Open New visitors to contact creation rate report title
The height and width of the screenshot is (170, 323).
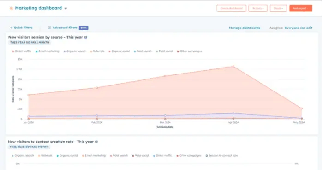point(51,142)
